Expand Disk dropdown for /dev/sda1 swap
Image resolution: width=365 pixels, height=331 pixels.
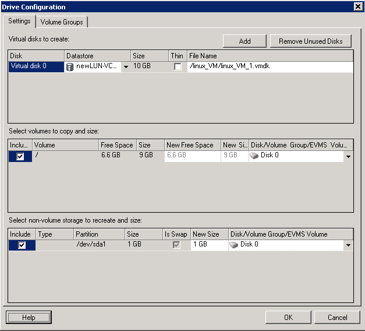coord(348,245)
